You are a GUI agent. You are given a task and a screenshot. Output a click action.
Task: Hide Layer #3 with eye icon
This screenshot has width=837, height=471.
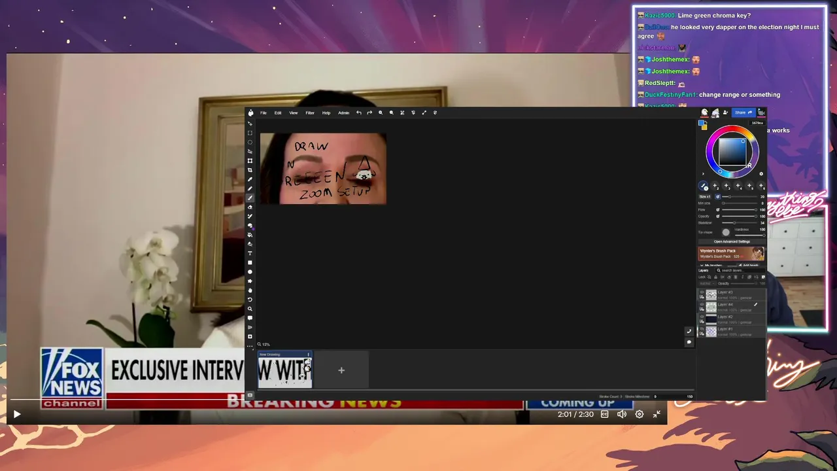tap(702, 292)
